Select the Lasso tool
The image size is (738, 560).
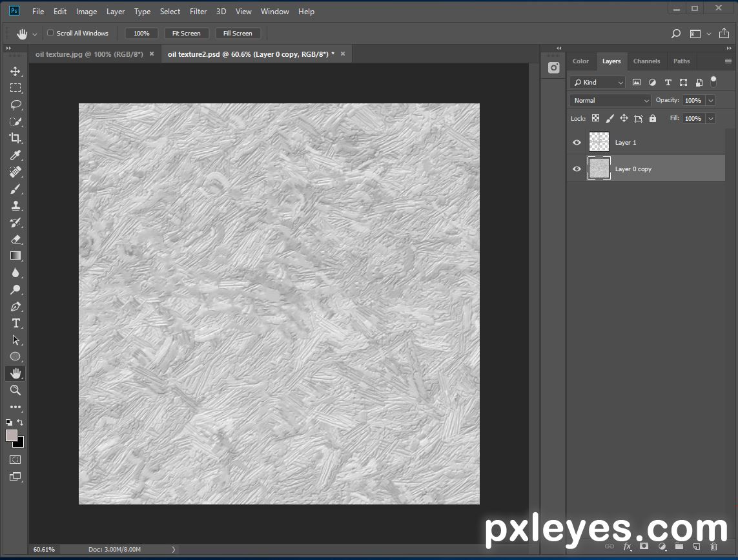coord(15,105)
